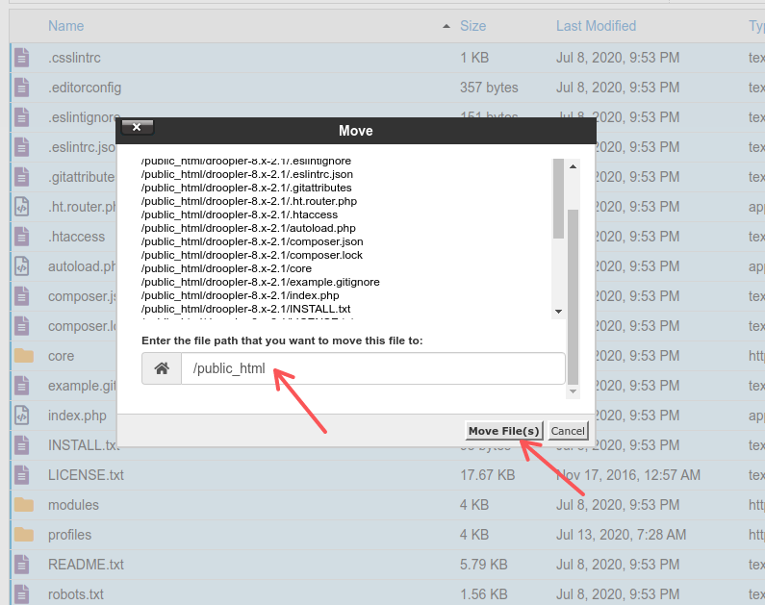Select the .htaccess file icon
The width and height of the screenshot is (765, 605).
21,237
